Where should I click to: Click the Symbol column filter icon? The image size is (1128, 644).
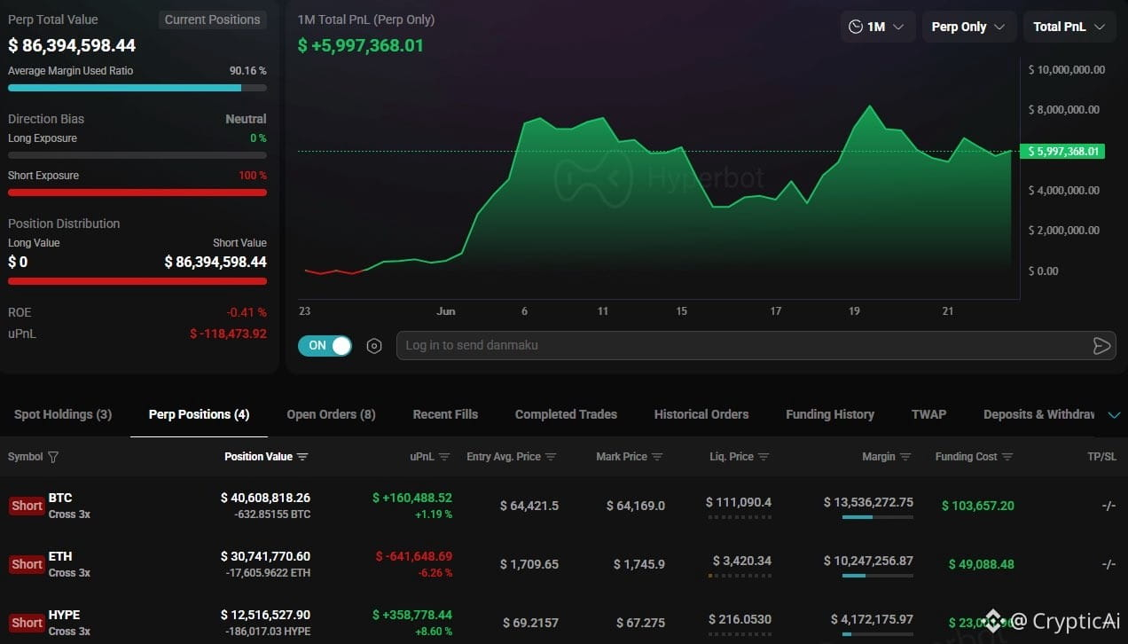53,457
